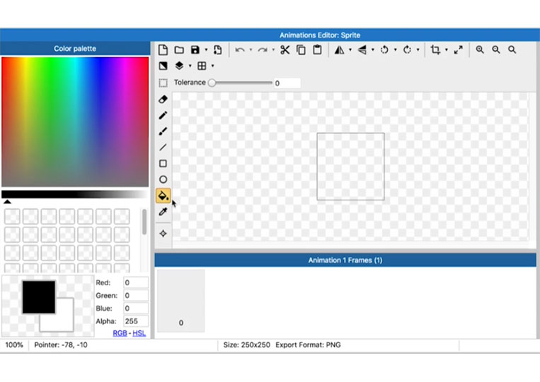Screen dimensions: 540x382
Task: Open the save options dropdown arrow
Action: [x=206, y=50]
